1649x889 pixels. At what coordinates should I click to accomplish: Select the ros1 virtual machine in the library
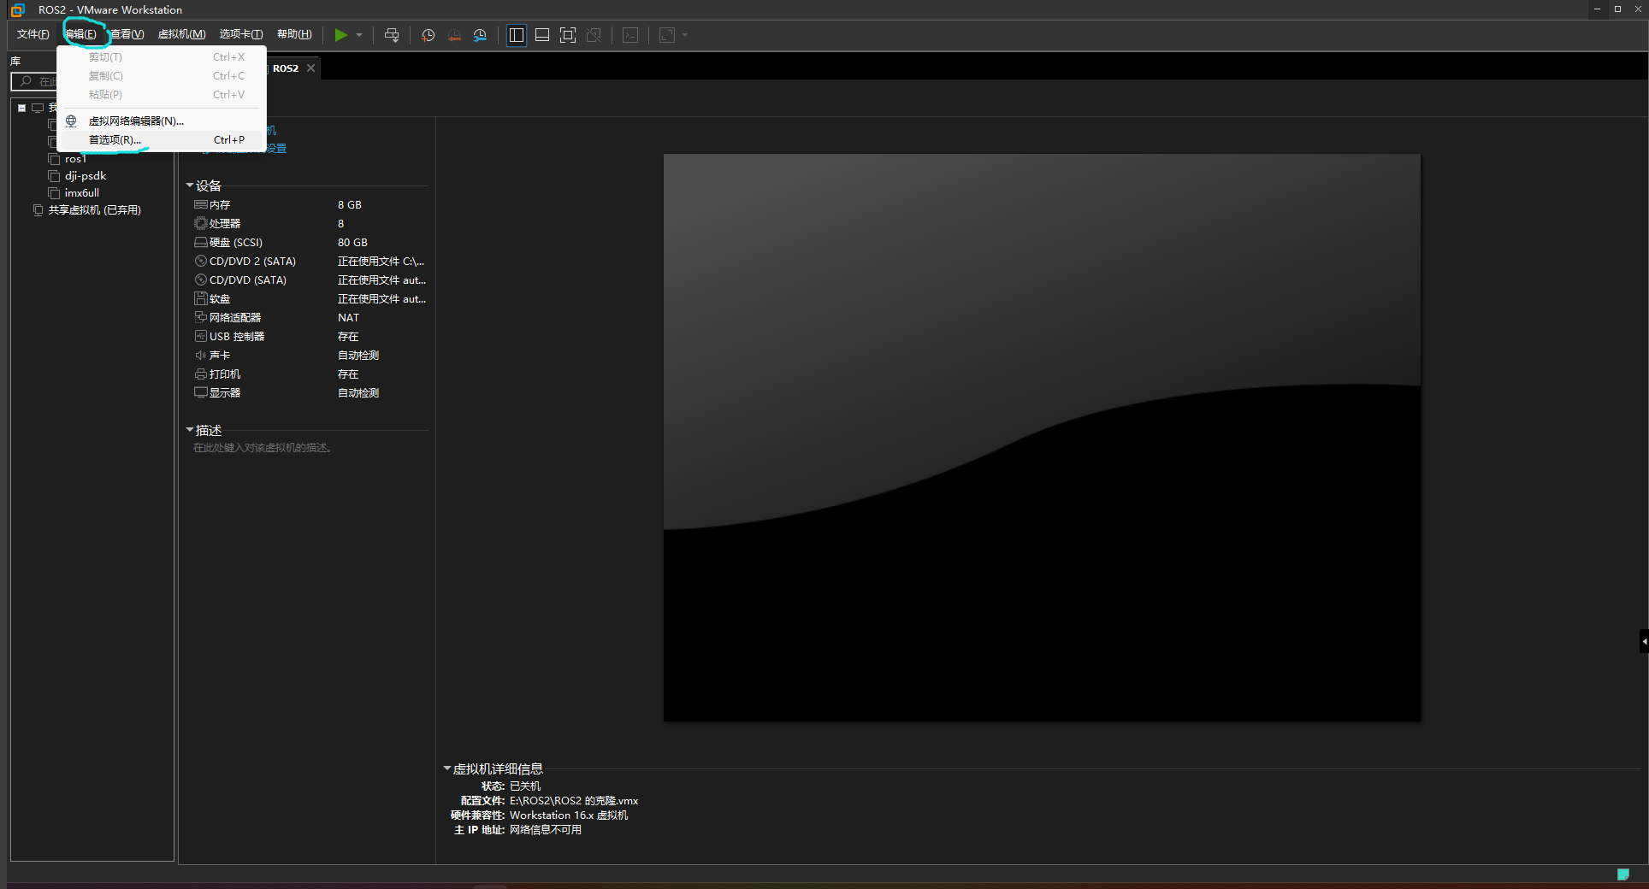tap(75, 159)
